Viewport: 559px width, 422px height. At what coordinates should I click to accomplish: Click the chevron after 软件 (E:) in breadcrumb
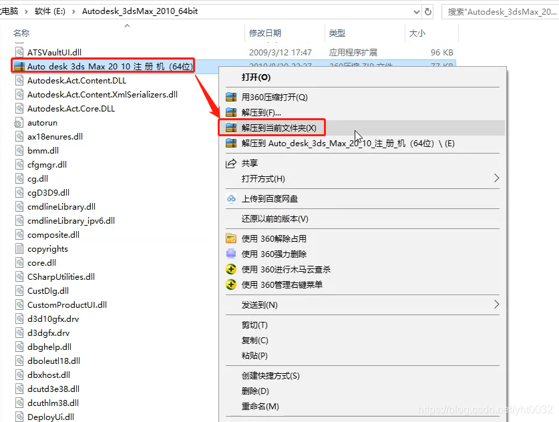73,11
